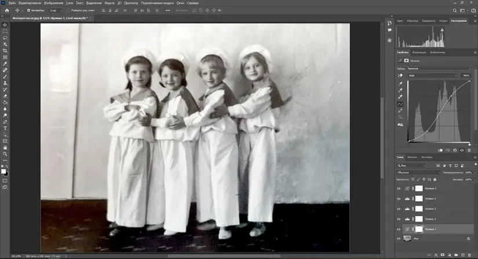Pick the Horizontal Type tool
Screen dimensions: 478x259
point(5,128)
